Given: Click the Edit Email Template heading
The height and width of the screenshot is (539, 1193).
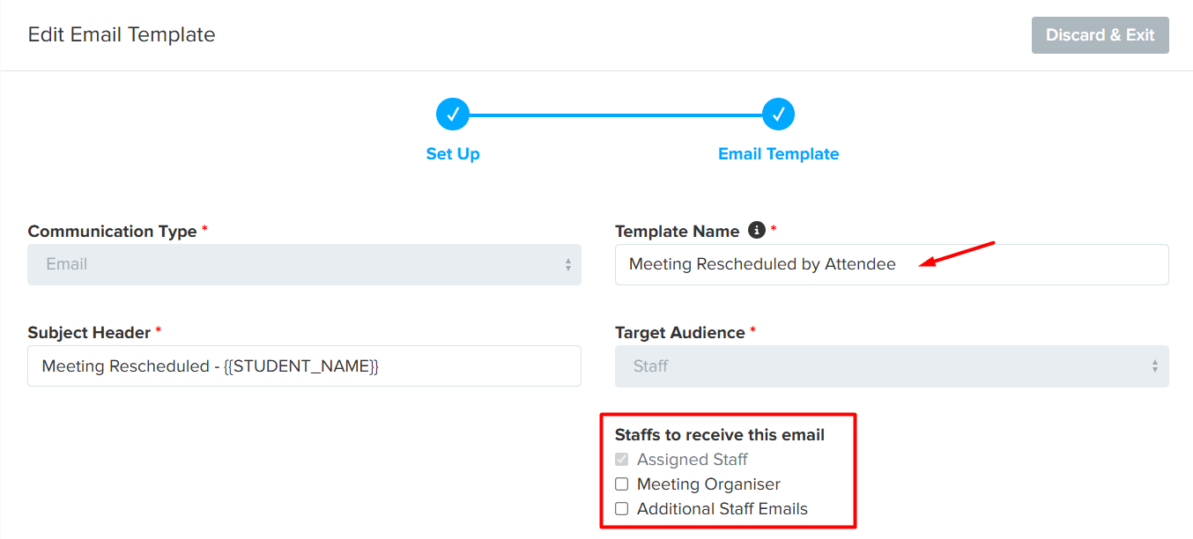Looking at the screenshot, I should pos(122,35).
